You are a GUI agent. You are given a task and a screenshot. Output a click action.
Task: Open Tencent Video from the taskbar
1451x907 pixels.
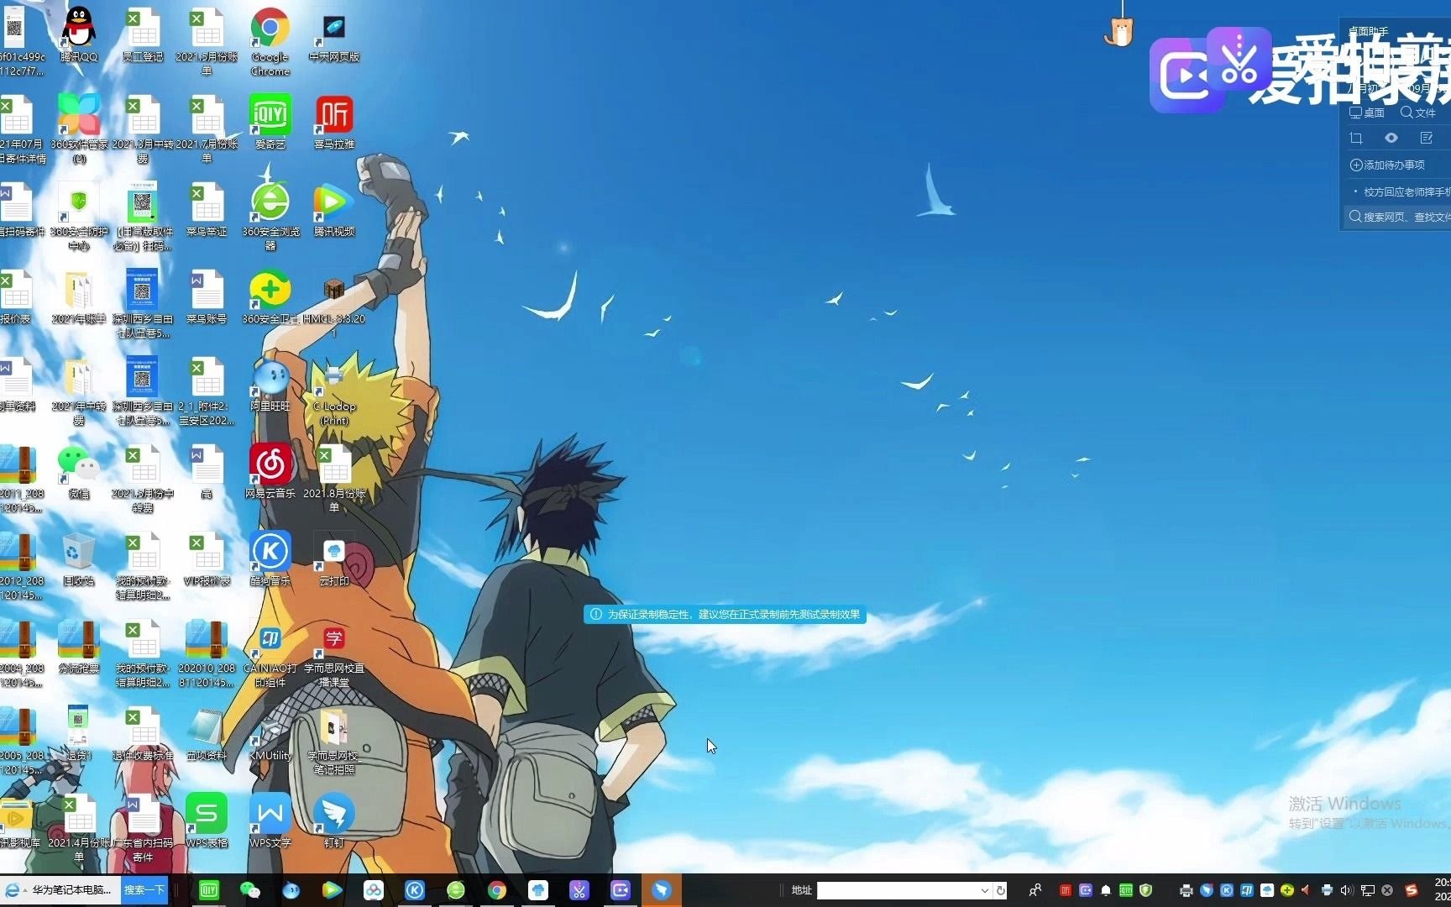[332, 890]
